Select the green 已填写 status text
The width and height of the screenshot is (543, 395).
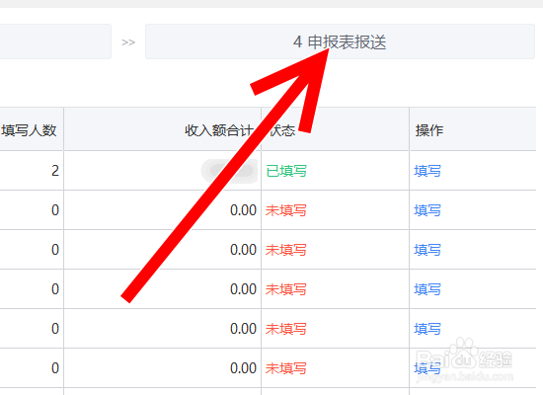click(286, 171)
